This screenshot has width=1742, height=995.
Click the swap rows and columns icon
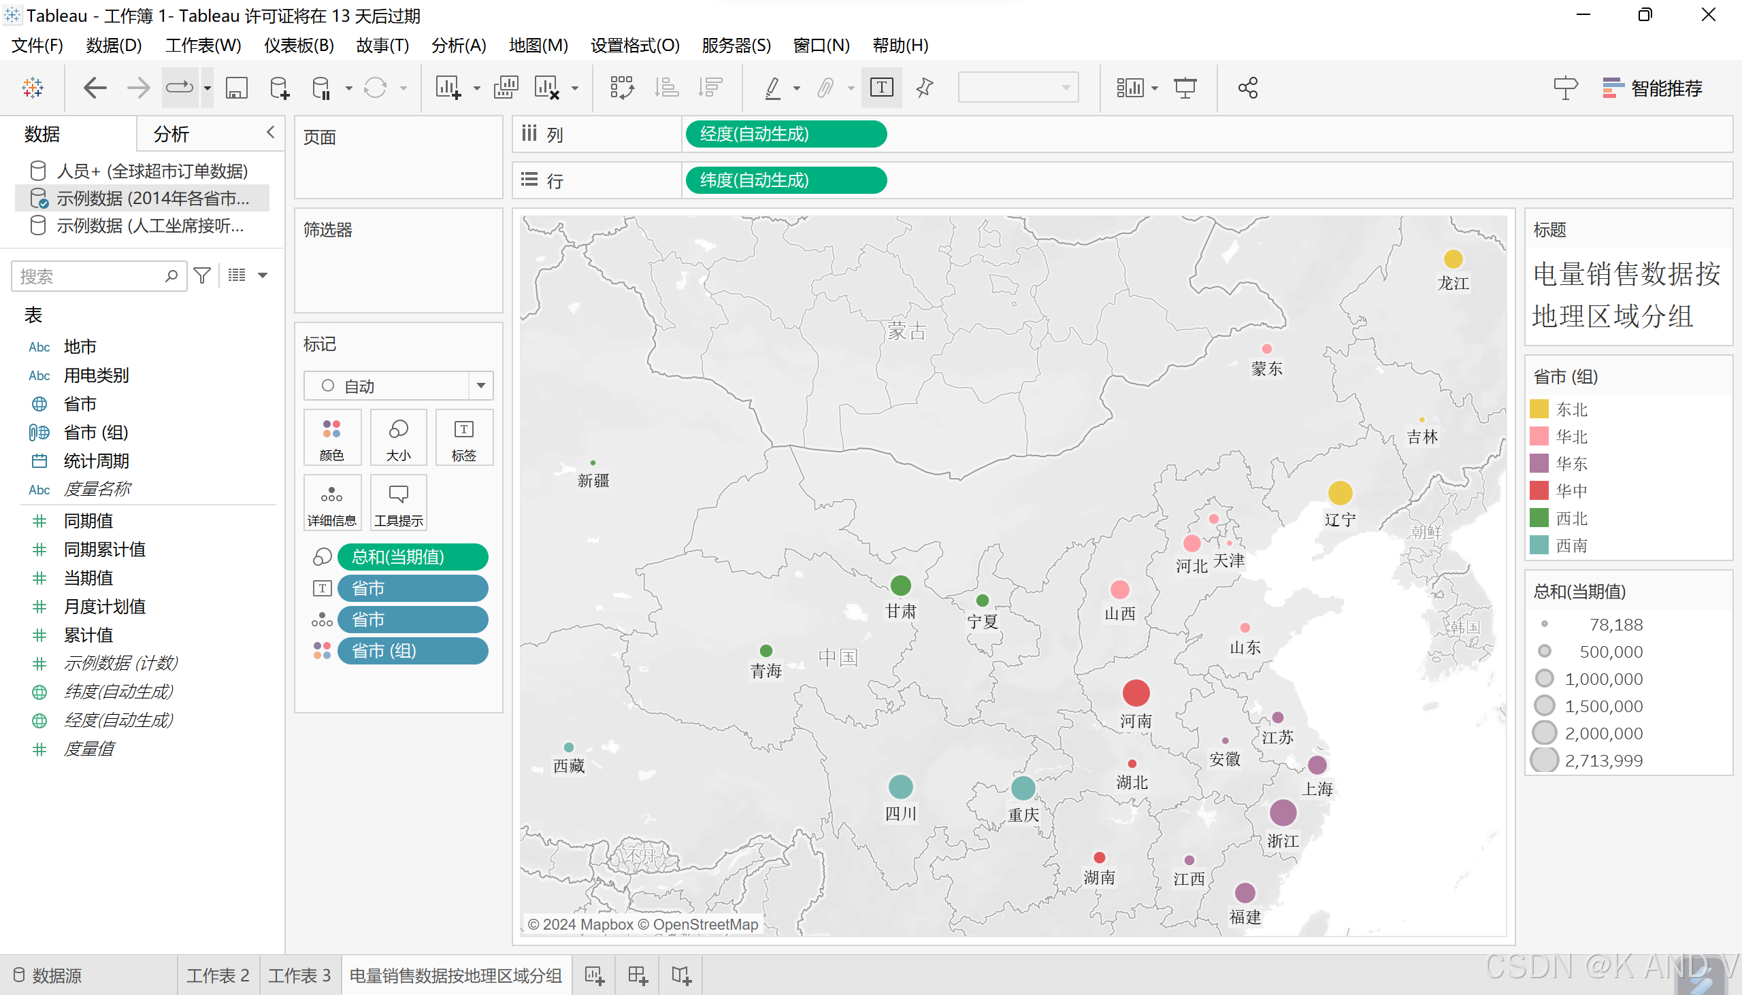(x=621, y=88)
